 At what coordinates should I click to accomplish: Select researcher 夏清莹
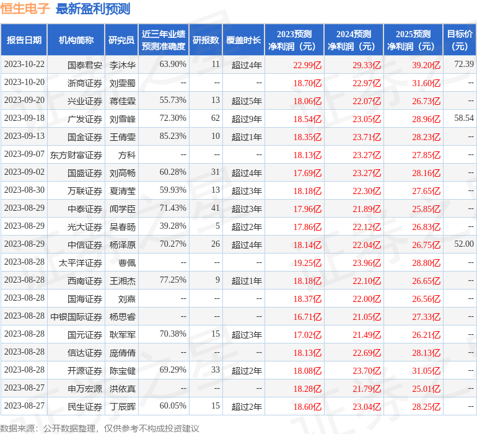(x=123, y=191)
